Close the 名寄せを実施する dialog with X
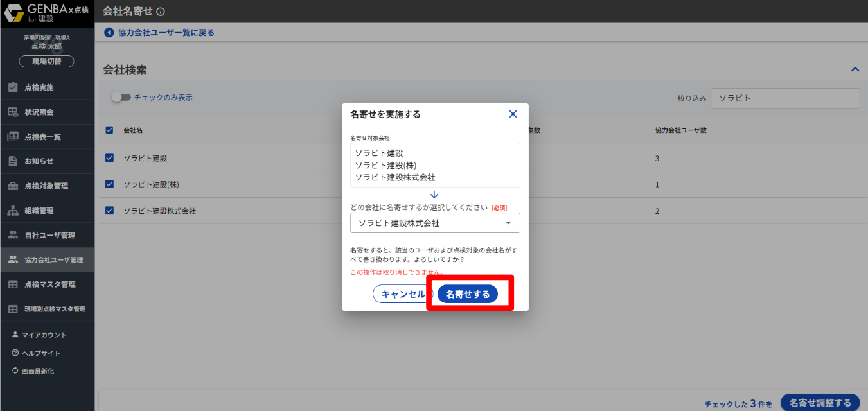This screenshot has height=411, width=868. tap(513, 114)
